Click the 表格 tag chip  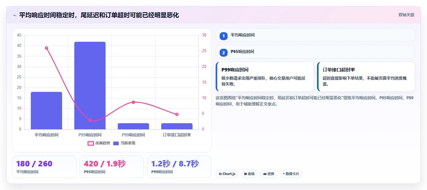pyautogui.click(x=249, y=174)
